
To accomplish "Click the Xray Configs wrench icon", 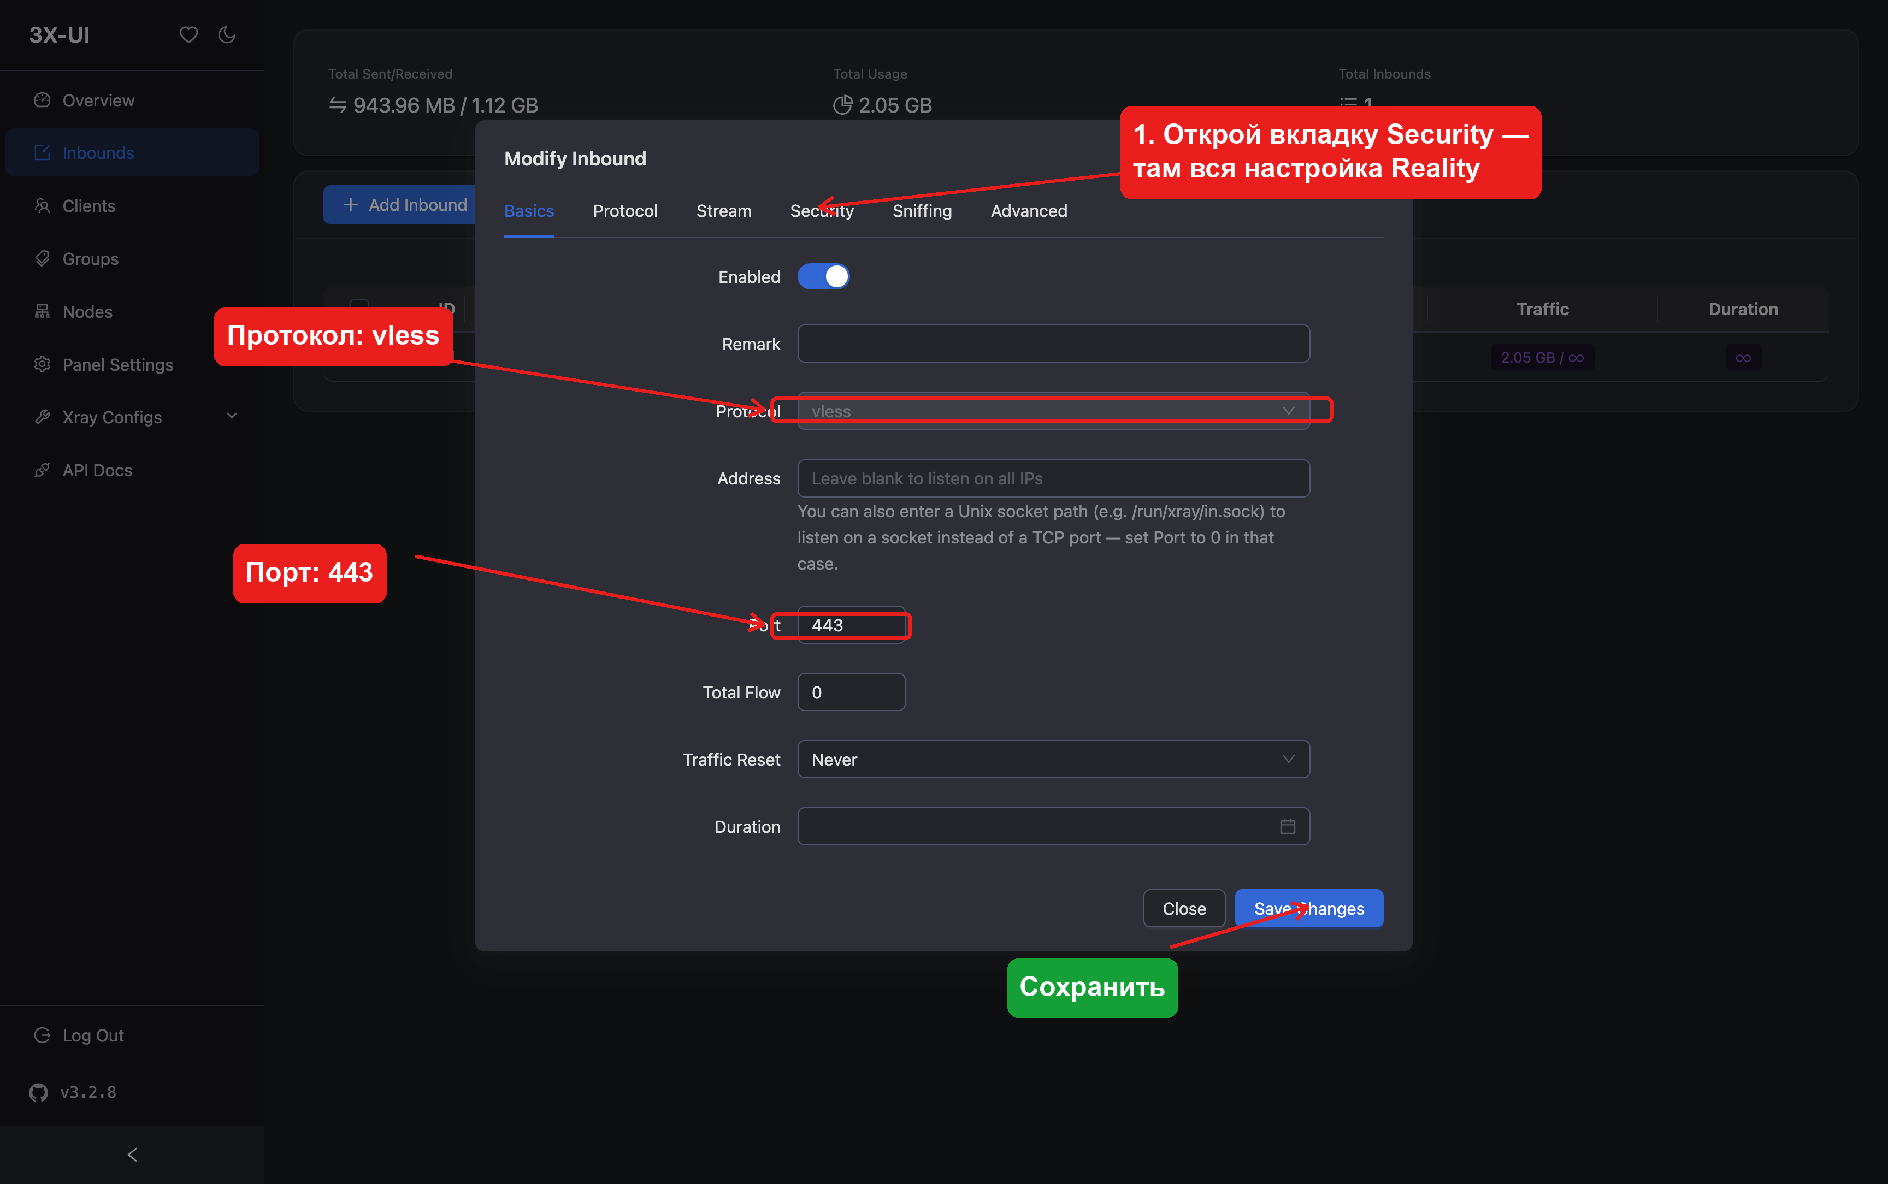I will [42, 417].
